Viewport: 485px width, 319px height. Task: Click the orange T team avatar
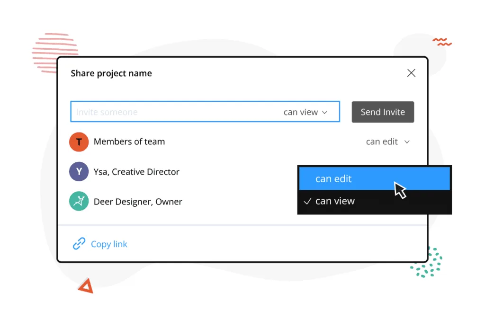79,142
